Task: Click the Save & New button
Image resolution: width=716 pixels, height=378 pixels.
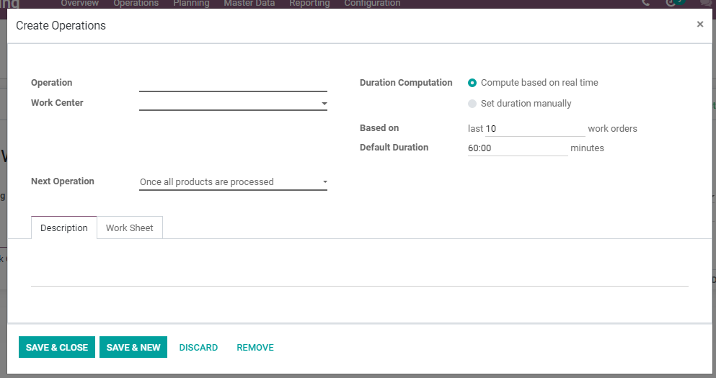Action: [x=133, y=347]
